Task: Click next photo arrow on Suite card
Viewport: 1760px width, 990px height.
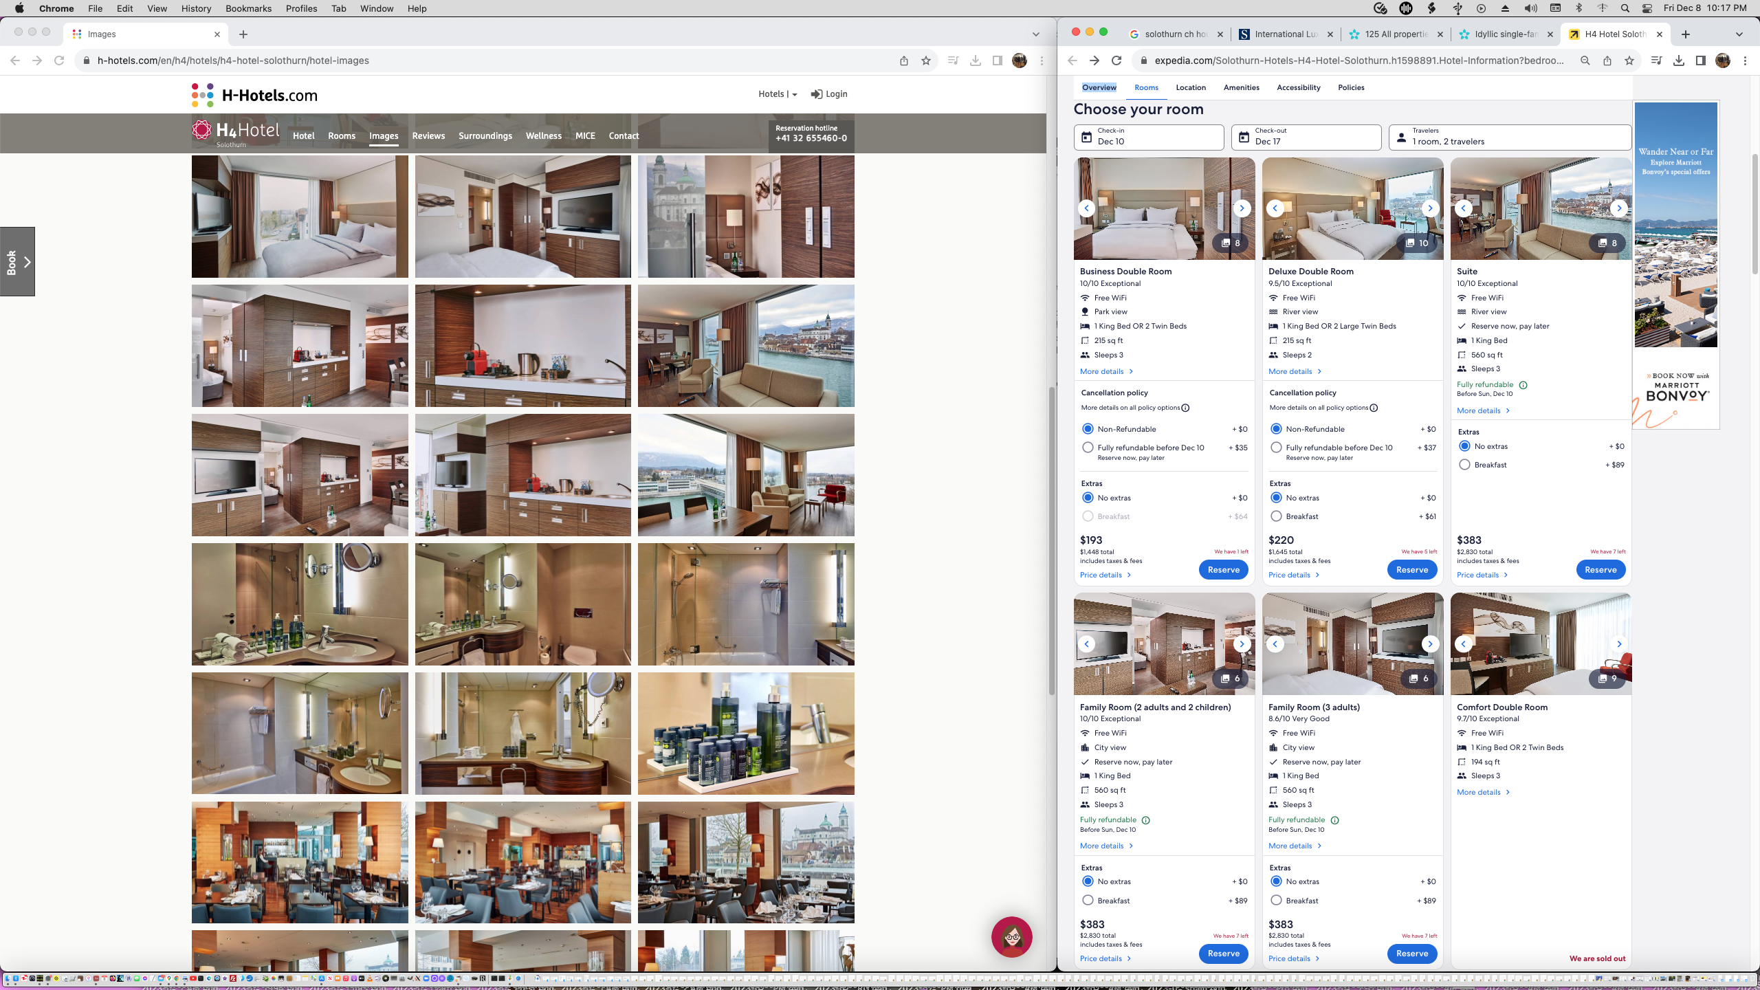Action: (1619, 208)
